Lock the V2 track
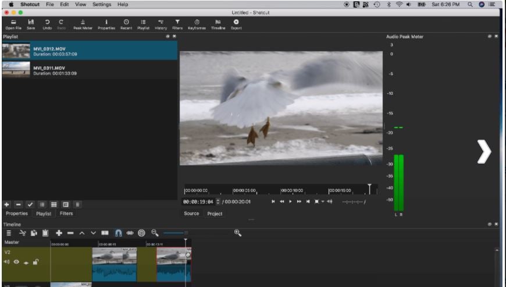Screen dimensions: 506x287 pos(35,262)
